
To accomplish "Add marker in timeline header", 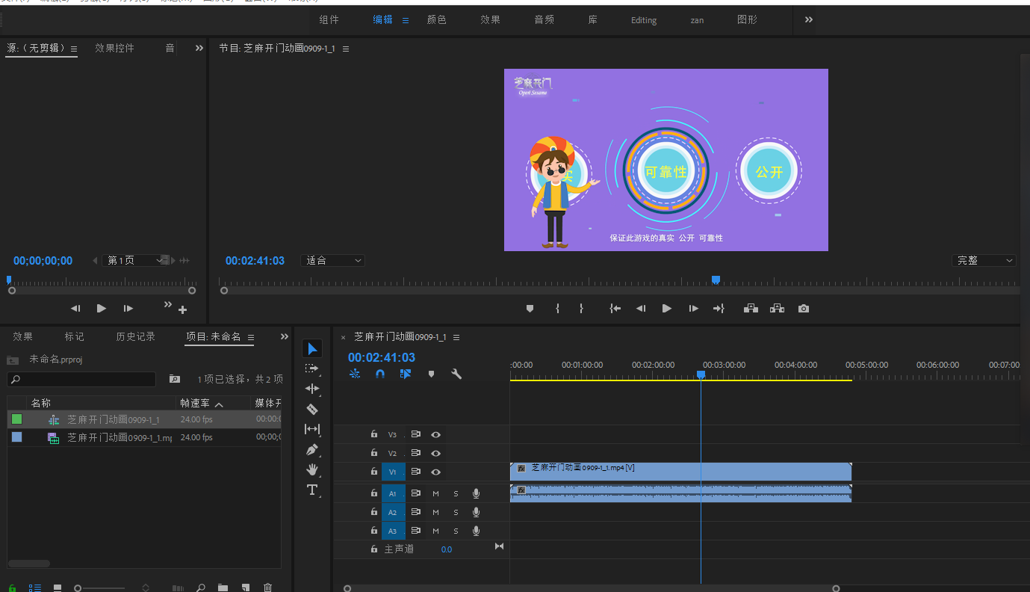I will pos(431,374).
